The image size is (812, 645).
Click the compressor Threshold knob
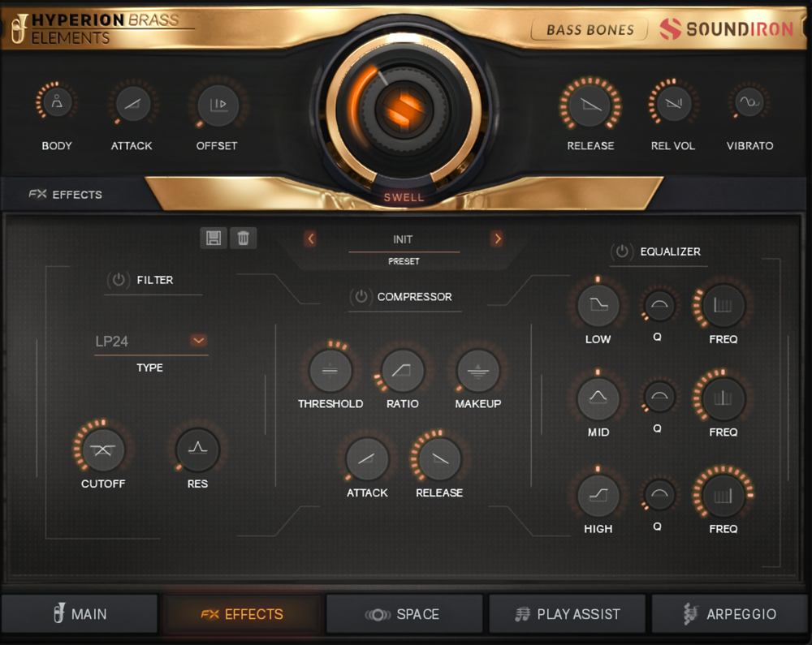point(330,370)
